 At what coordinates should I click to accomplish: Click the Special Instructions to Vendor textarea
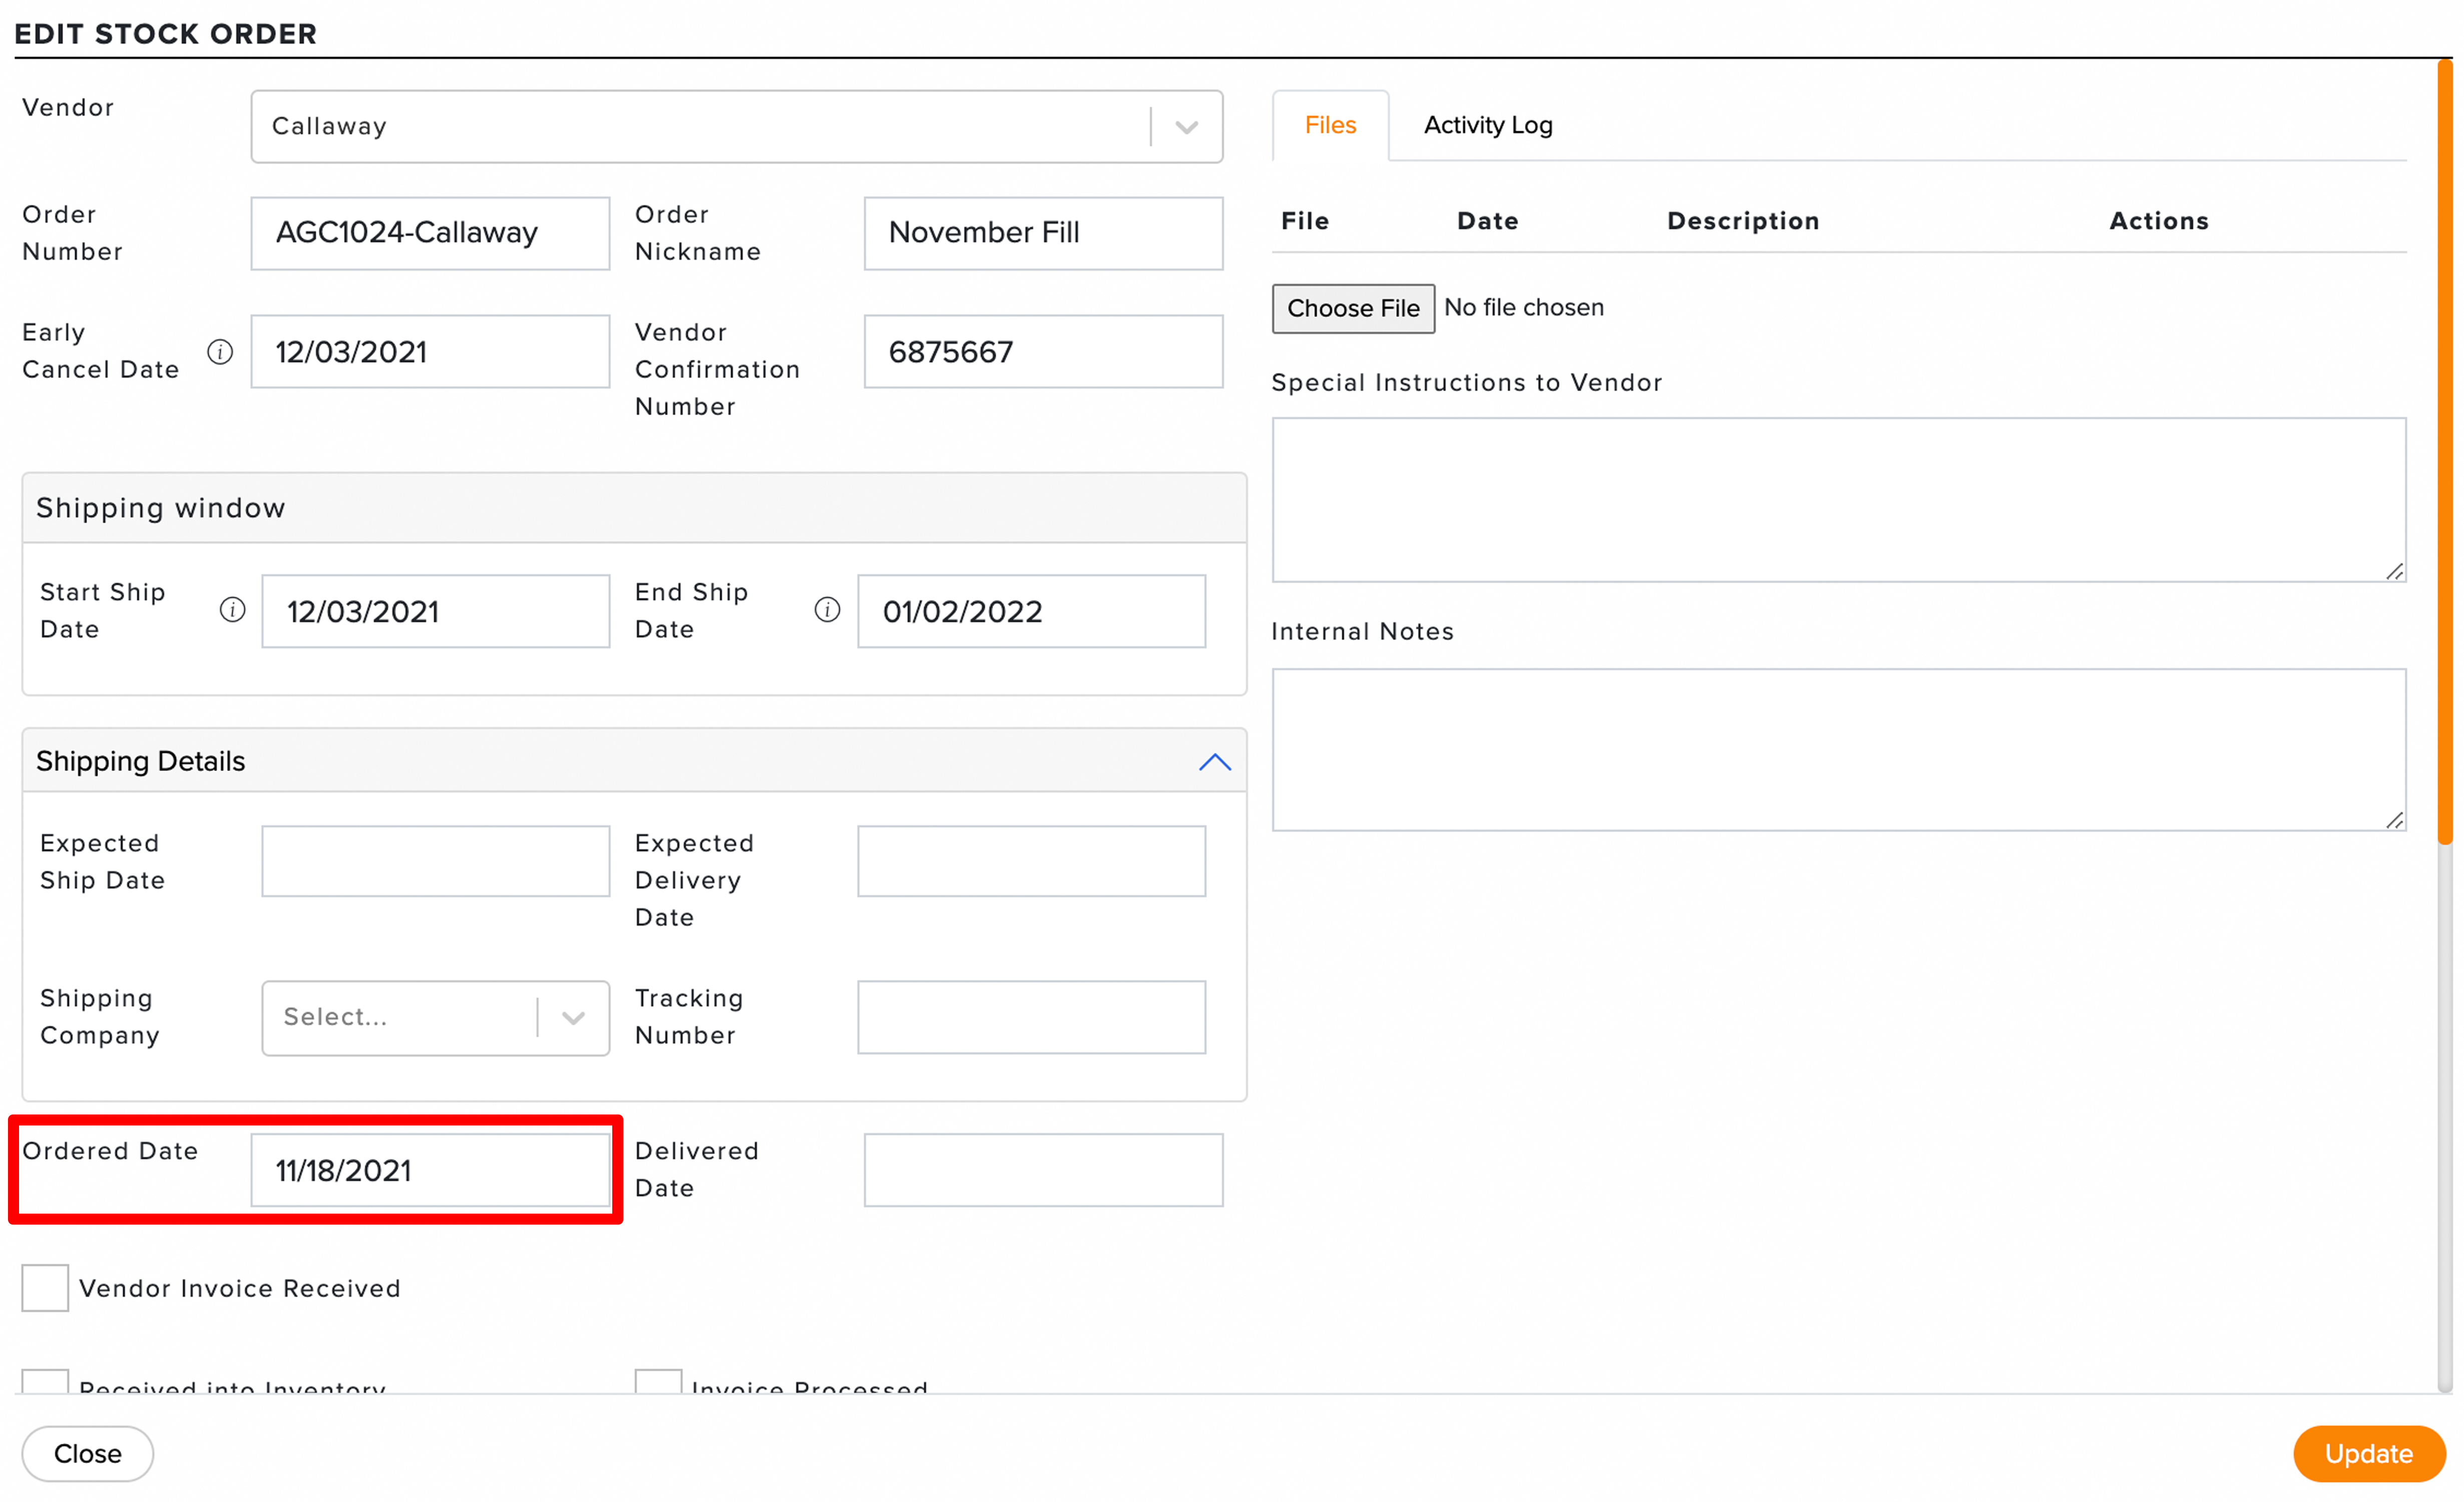click(x=1838, y=500)
